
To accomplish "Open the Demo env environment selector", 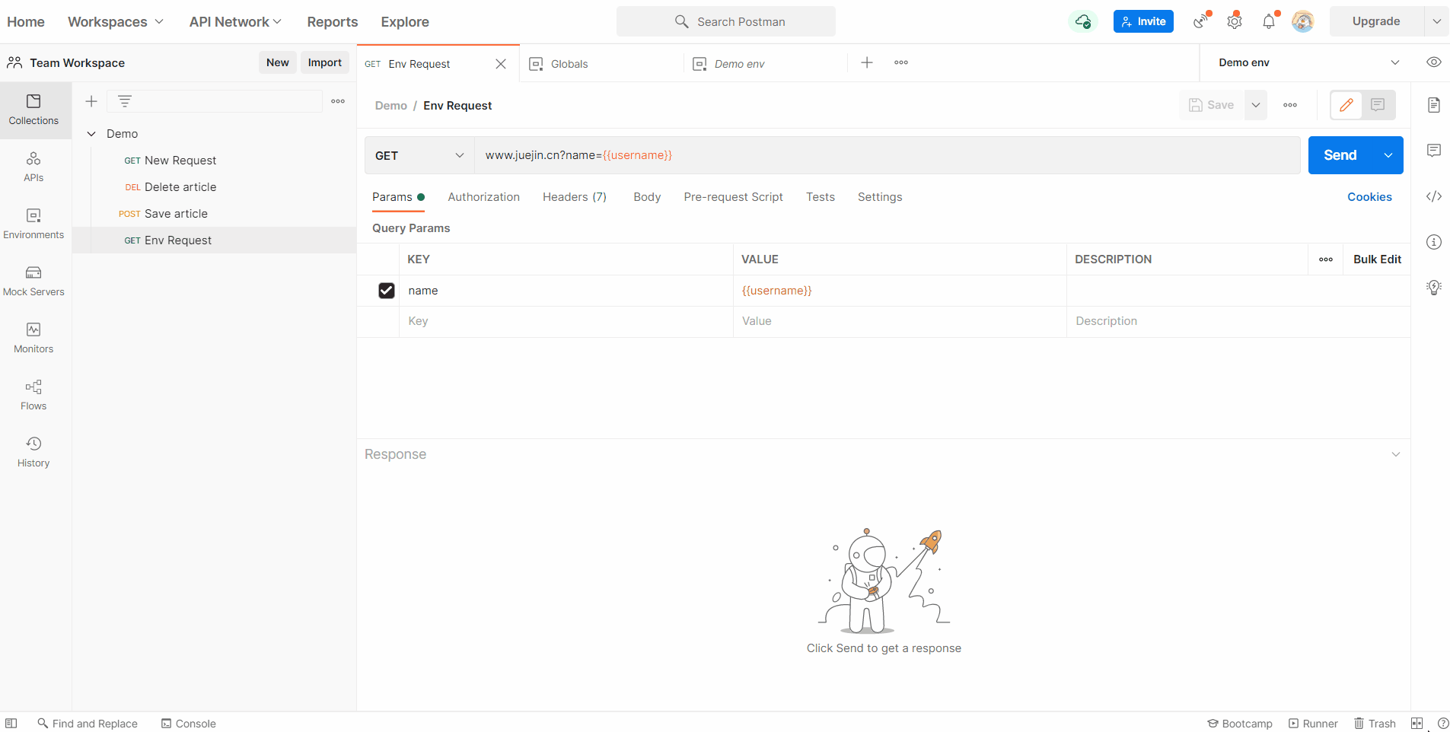I will click(x=1308, y=62).
